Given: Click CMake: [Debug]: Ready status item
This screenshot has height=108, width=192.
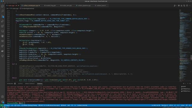Looking at the screenshot, I should [29, 105].
